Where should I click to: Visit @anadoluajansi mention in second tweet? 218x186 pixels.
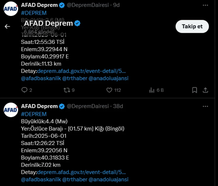click(x=108, y=179)
